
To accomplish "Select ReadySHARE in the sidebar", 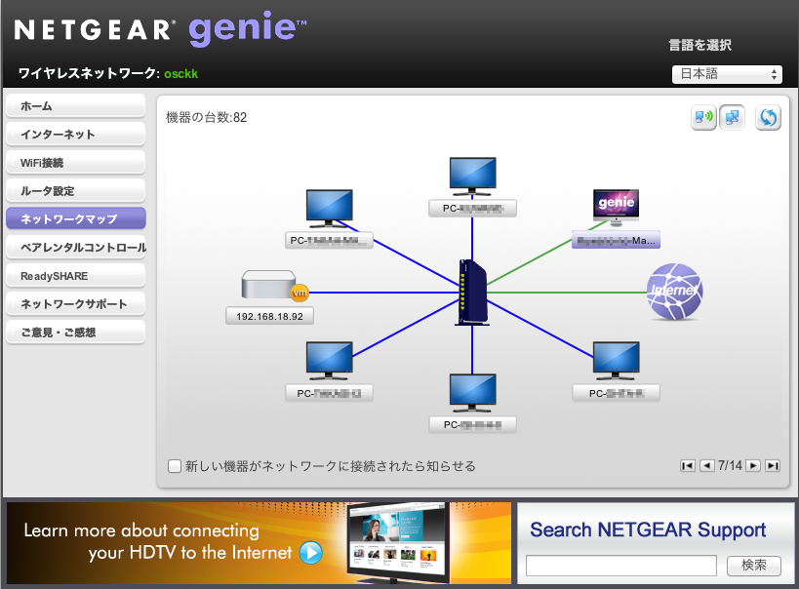I will tap(75, 276).
